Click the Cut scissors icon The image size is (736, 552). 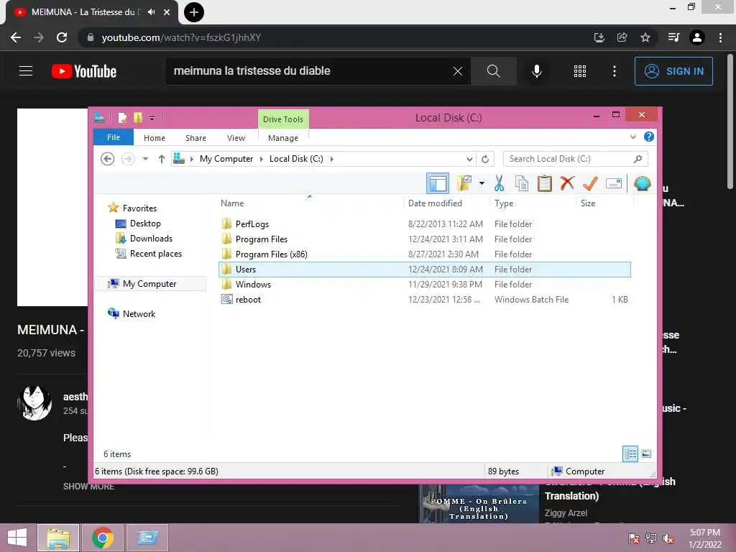tap(499, 183)
